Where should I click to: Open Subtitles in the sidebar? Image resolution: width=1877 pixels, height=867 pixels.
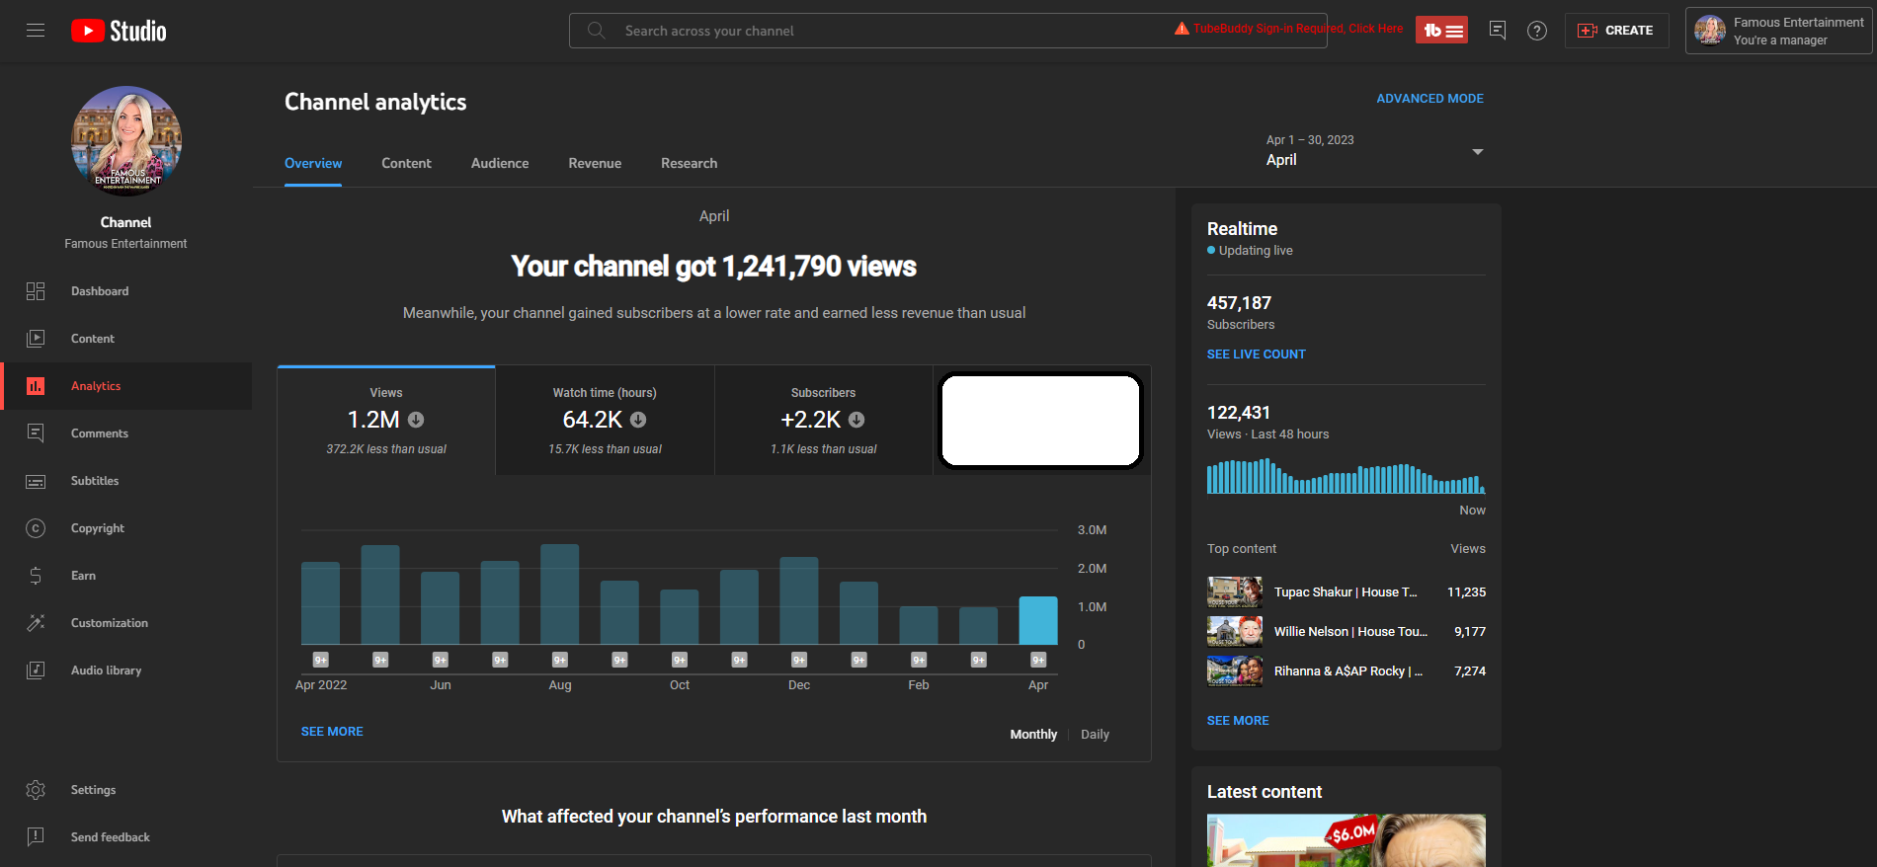(x=126, y=481)
